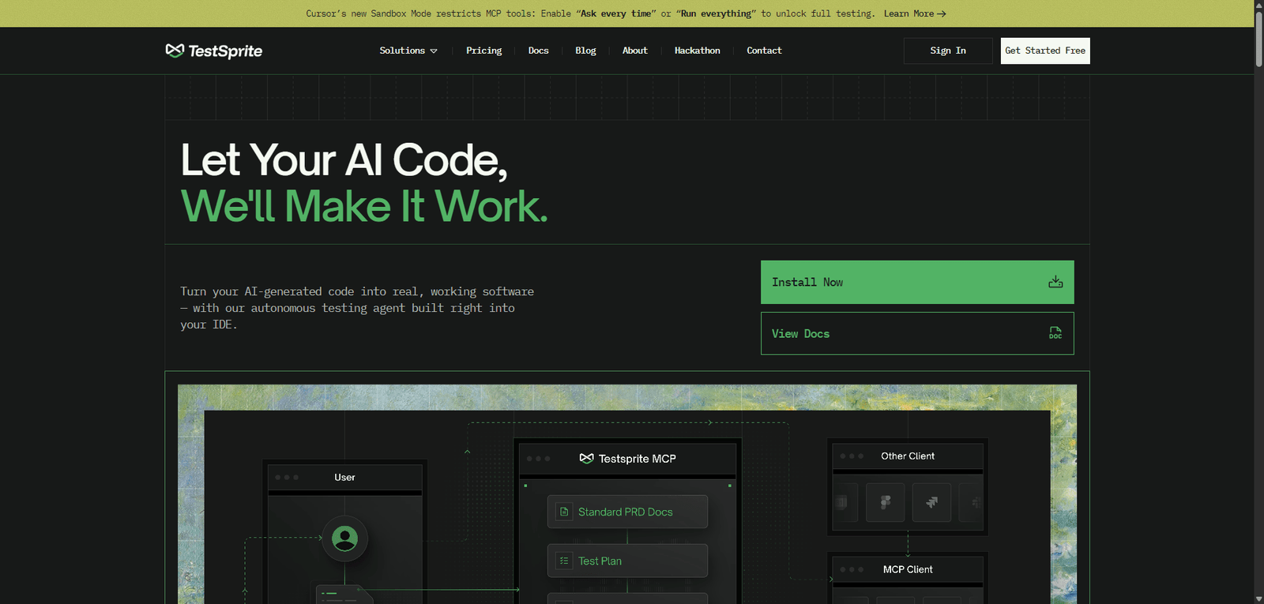
Task: Go to the Docs menu item
Action: [538, 51]
